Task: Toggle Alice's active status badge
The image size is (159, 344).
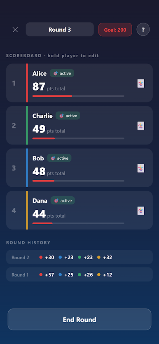Action: pyautogui.click(x=62, y=73)
